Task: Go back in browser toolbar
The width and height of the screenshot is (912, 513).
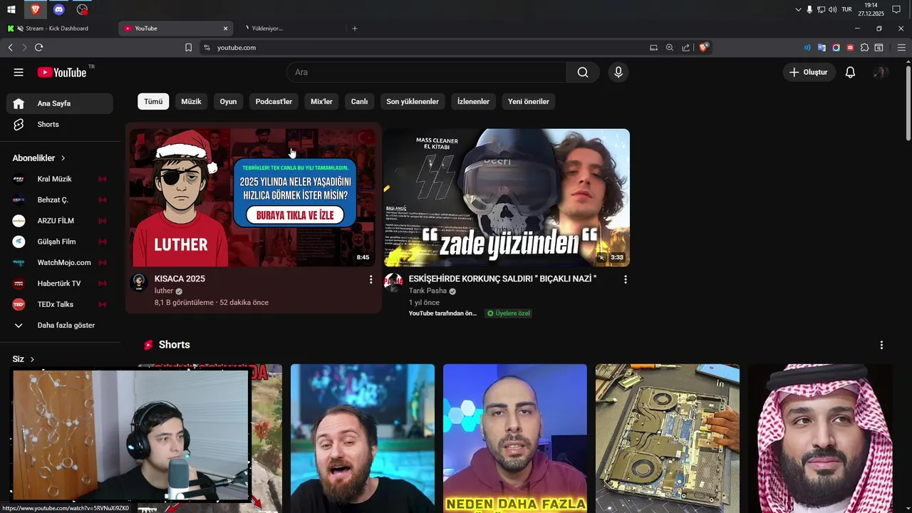Action: pyautogui.click(x=10, y=48)
